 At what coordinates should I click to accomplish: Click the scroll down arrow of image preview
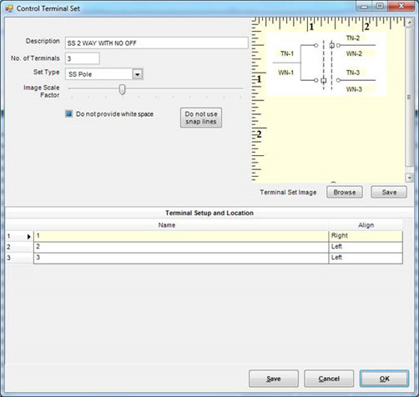click(409, 178)
